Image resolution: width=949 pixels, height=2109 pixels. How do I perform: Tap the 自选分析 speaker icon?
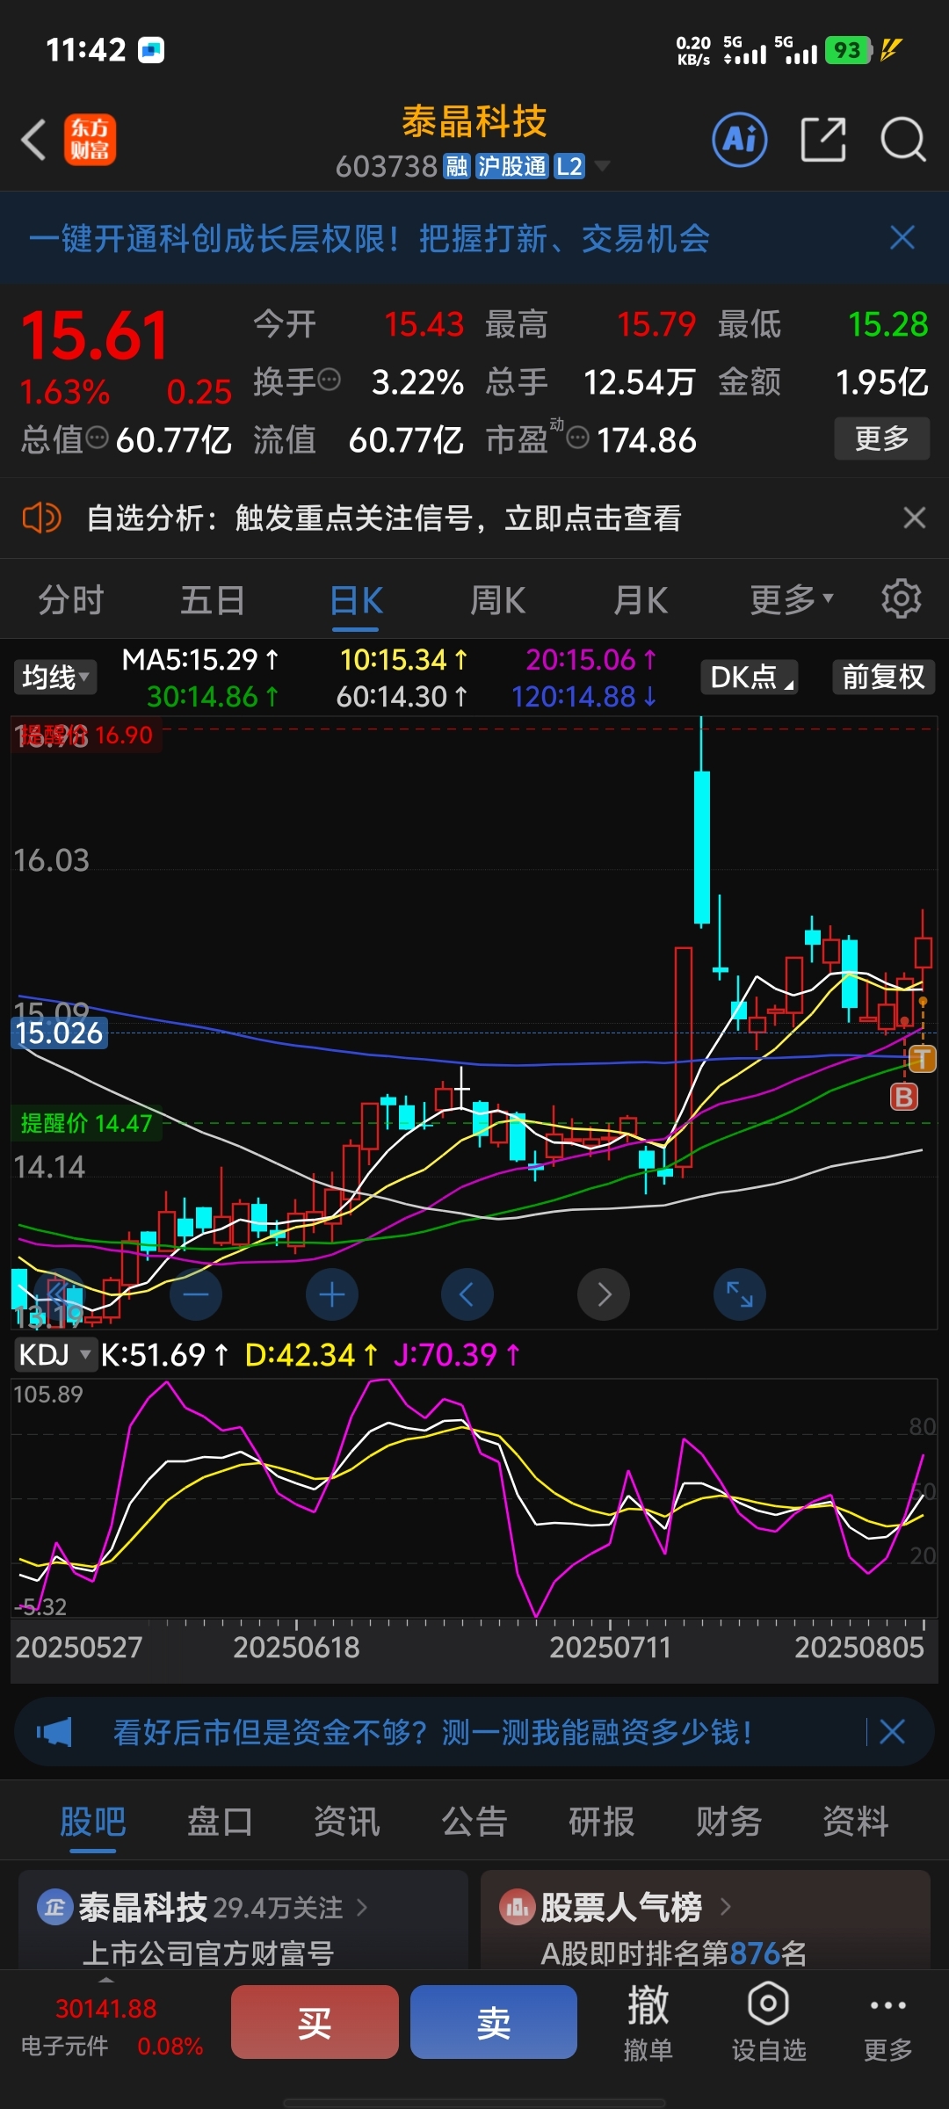41,518
